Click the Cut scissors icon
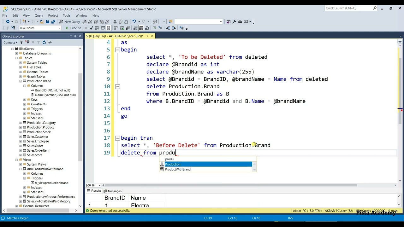The image size is (404, 227). coord(115,22)
